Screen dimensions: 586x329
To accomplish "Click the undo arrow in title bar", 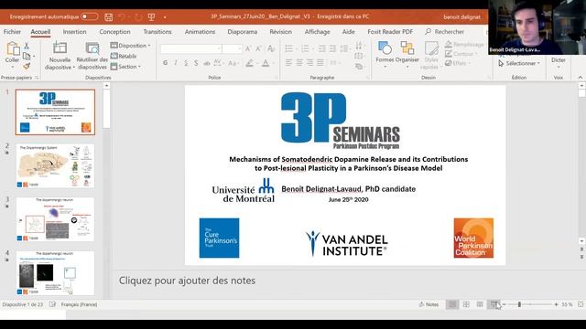I will 122,17.
